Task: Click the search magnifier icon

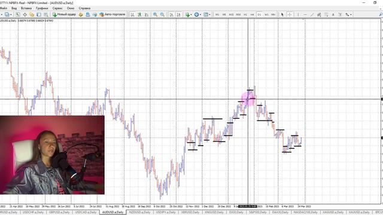Action: (x=381, y=14)
